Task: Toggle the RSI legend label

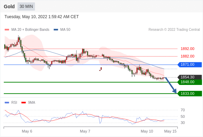Action: (x=14, y=103)
